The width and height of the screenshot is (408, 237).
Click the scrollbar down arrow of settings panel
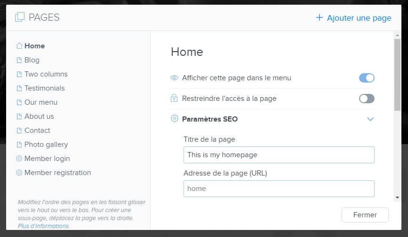click(x=397, y=198)
